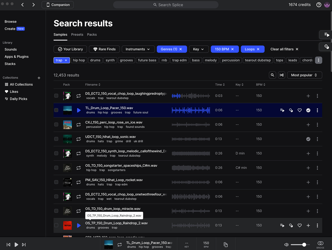Sort by BPM column header
The image size is (332, 250).
click(x=261, y=85)
